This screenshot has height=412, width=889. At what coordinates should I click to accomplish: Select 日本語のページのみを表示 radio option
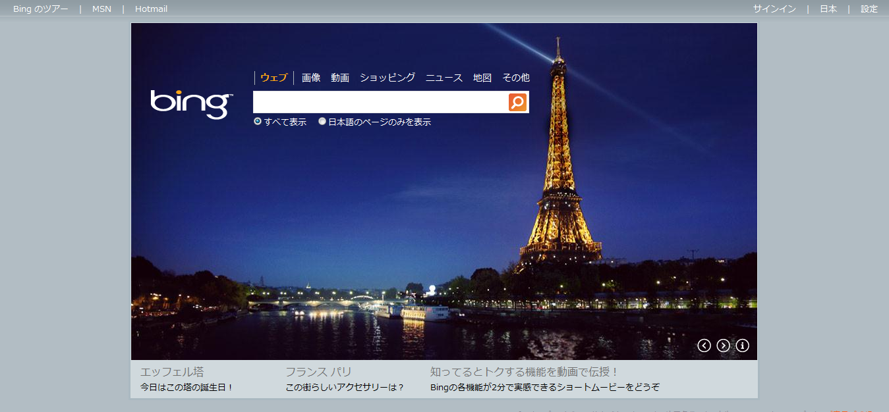pos(322,121)
